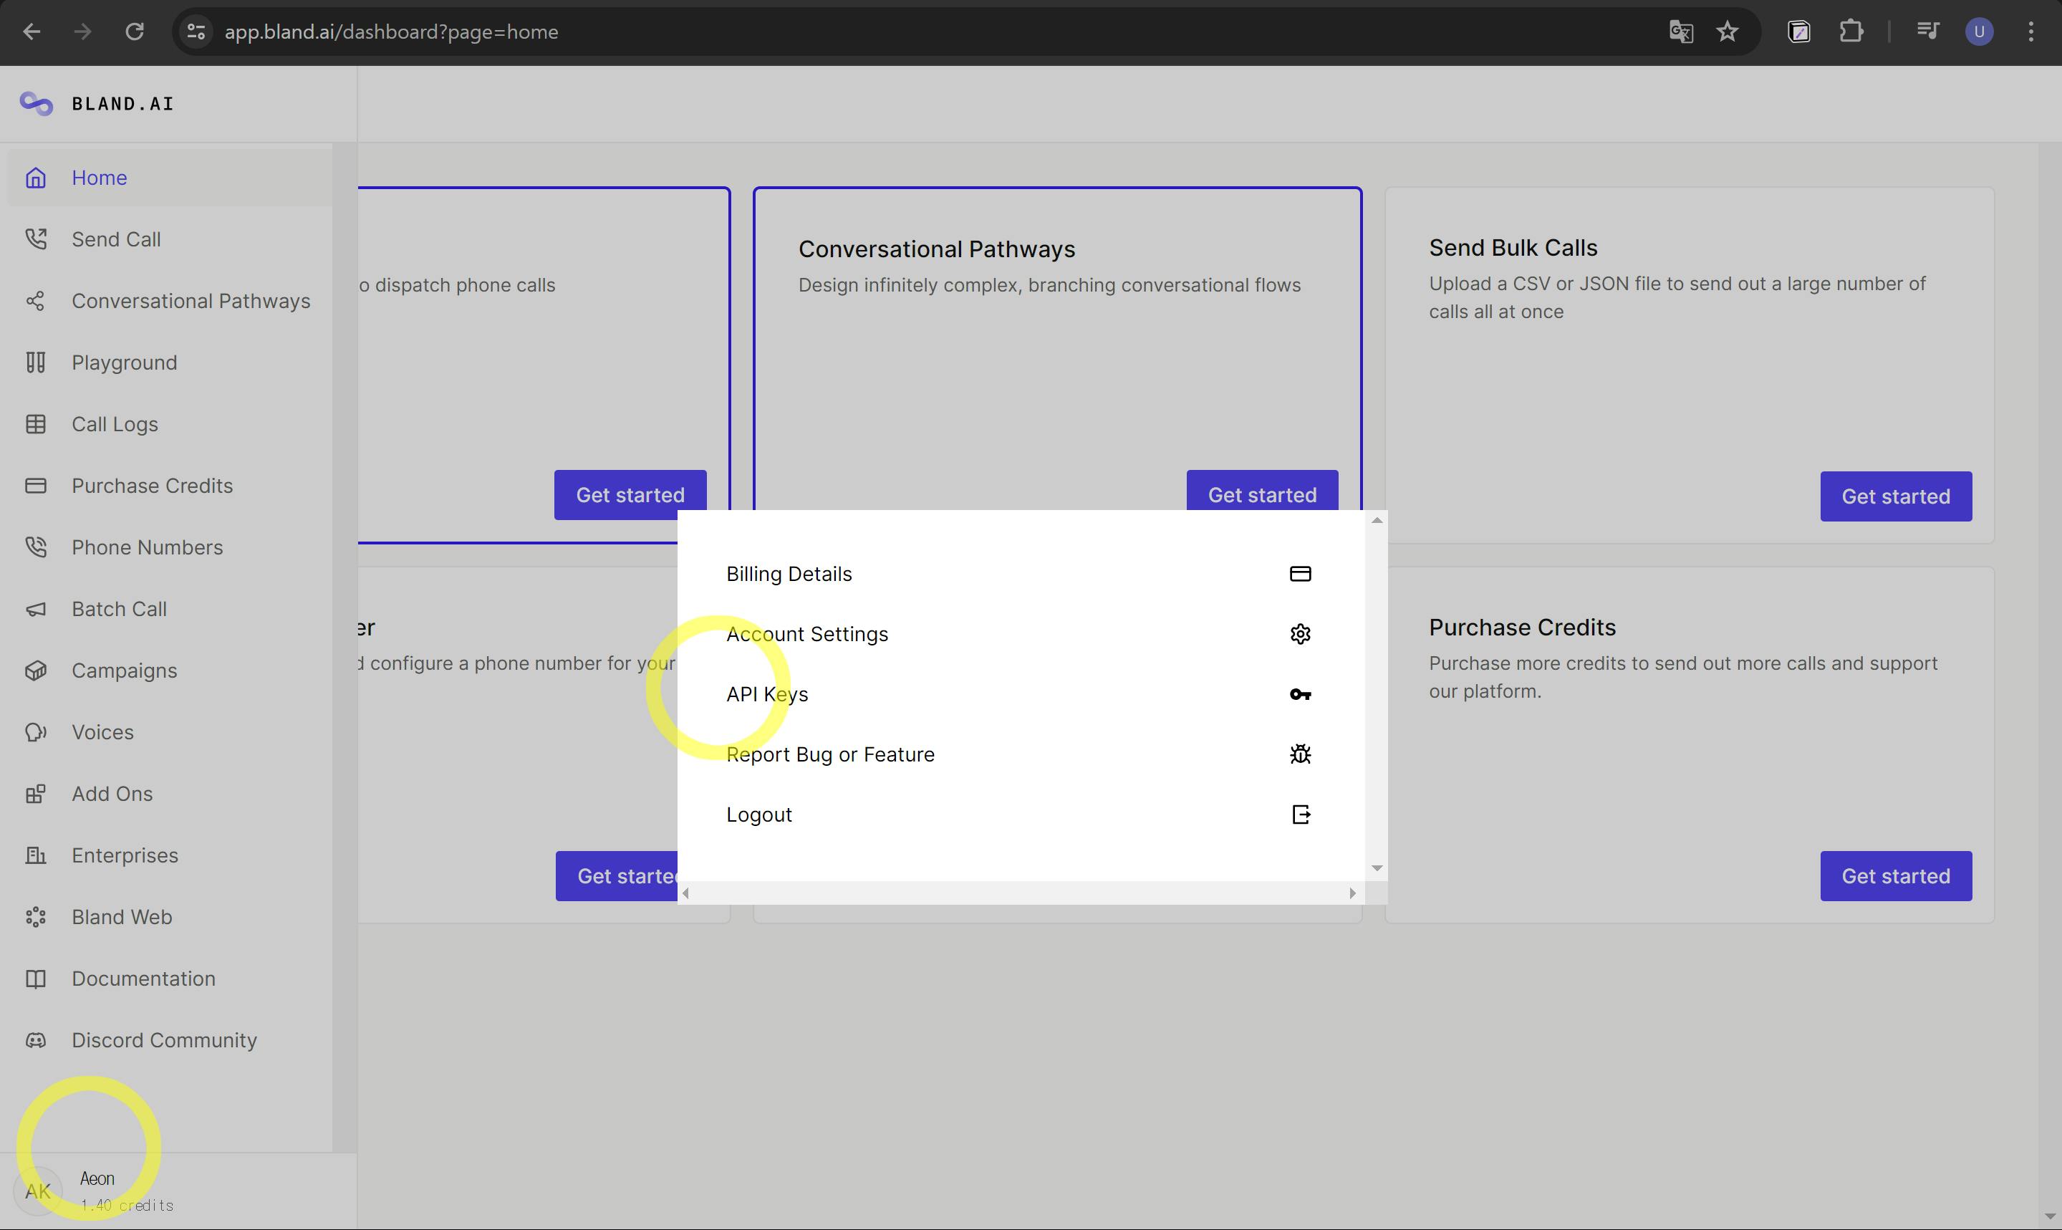Click the popup's scroll down arrow
Screen dimensions: 2062x1230
click(x=1376, y=868)
